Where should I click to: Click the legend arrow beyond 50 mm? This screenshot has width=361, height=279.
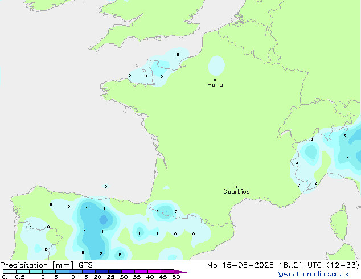point(180,272)
